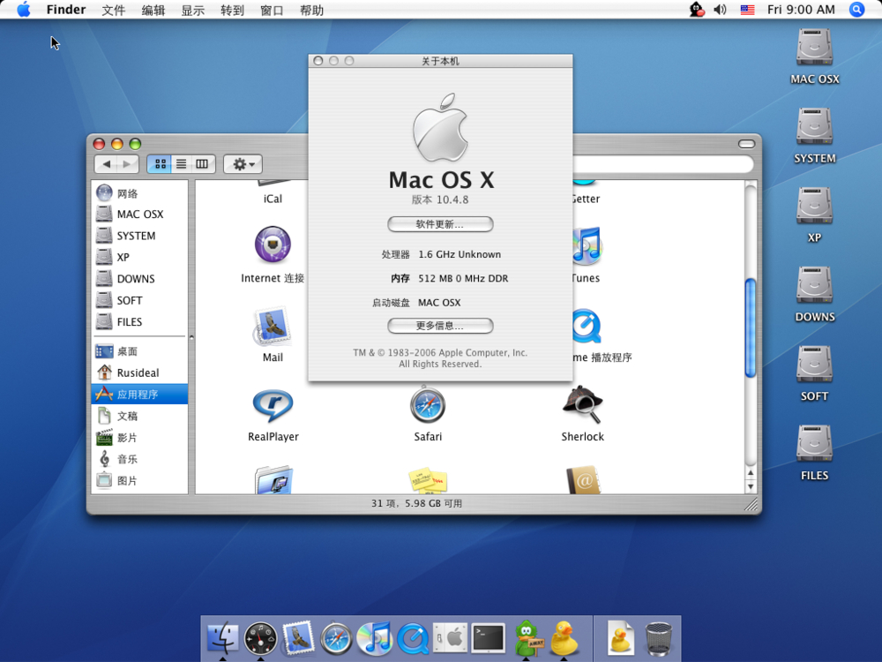882x662 pixels.
Task: Click the volume icon in menu bar
Action: (x=720, y=10)
